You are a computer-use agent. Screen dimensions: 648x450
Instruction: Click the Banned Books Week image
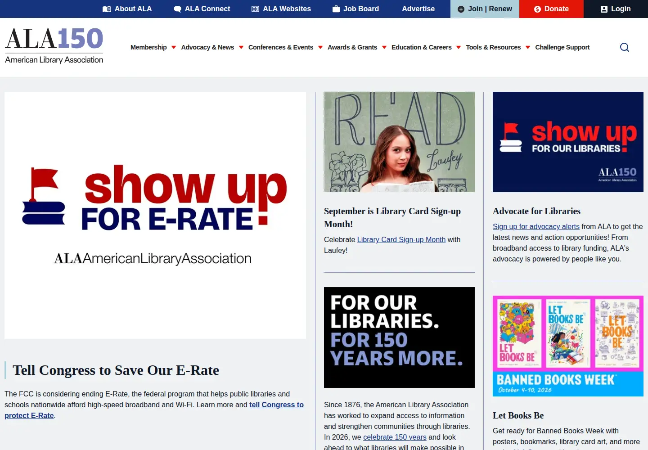tap(568, 346)
